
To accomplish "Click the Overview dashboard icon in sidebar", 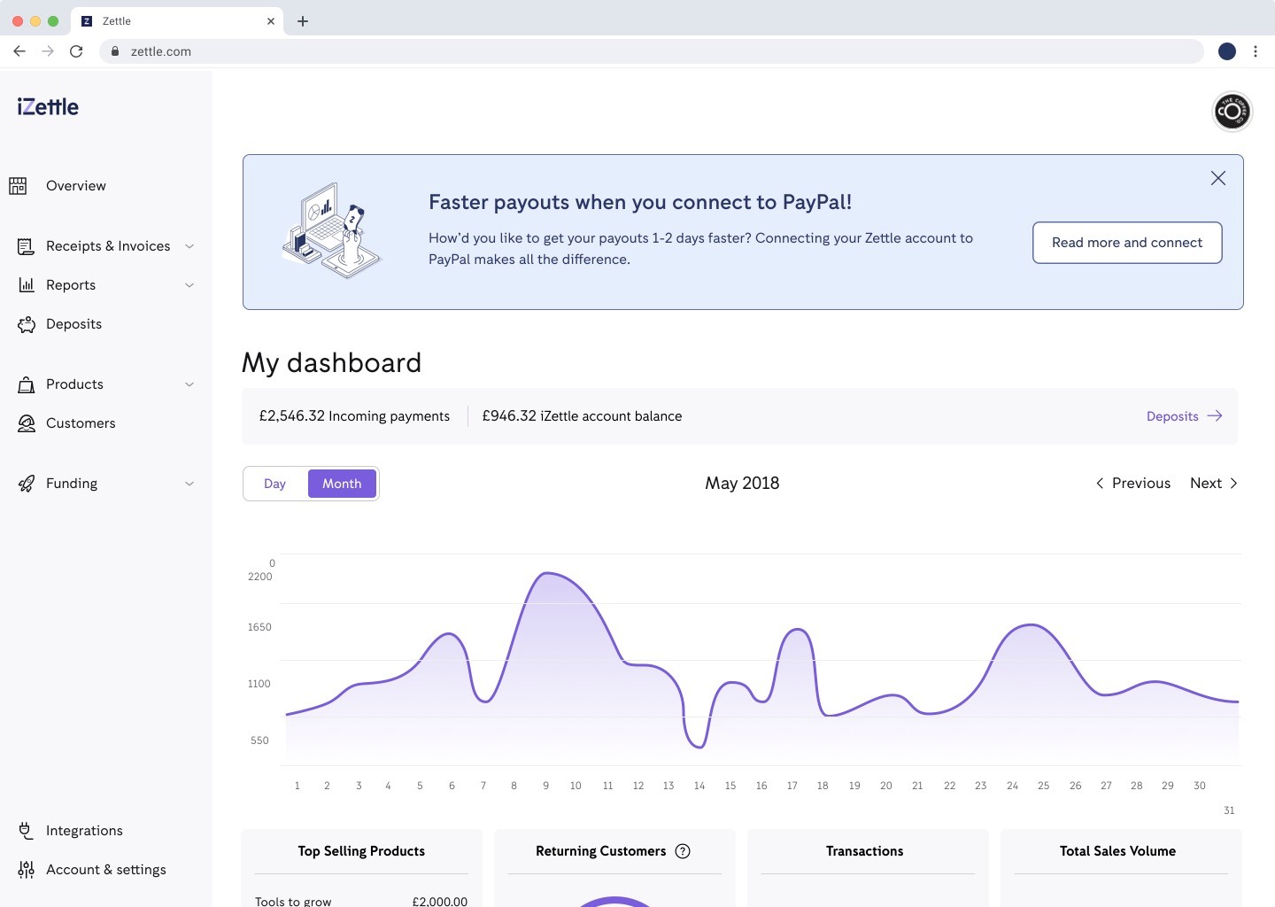I will coord(19,186).
